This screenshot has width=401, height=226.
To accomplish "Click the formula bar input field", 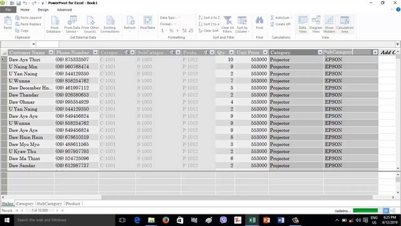I will click(x=227, y=44).
